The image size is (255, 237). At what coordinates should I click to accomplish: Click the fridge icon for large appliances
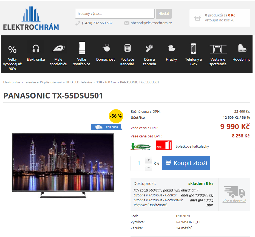[82, 48]
